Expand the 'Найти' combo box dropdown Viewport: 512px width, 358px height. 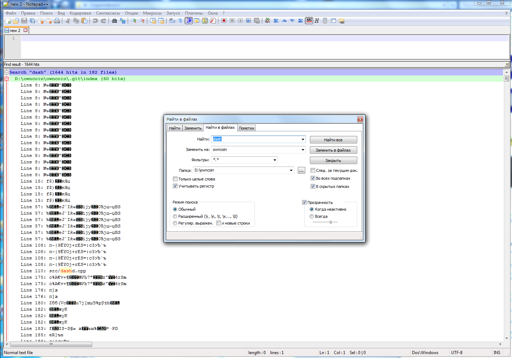[x=303, y=139]
